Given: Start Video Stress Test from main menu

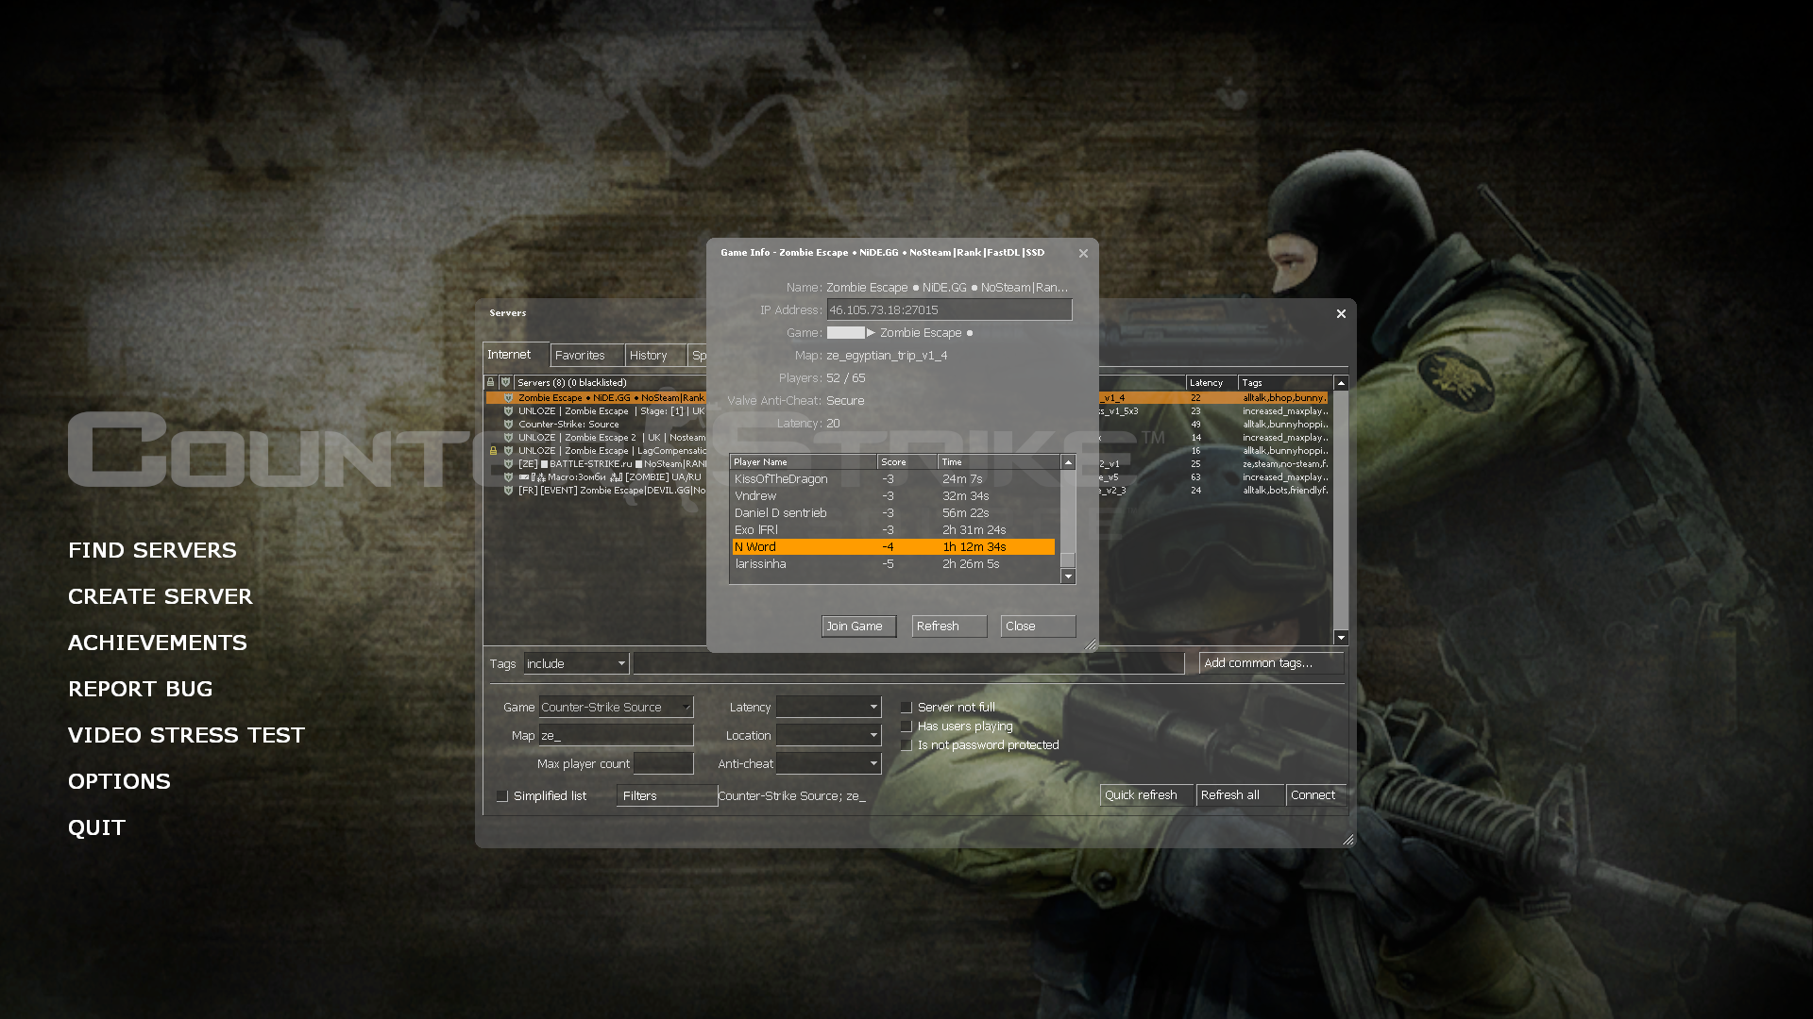Looking at the screenshot, I should click(186, 735).
